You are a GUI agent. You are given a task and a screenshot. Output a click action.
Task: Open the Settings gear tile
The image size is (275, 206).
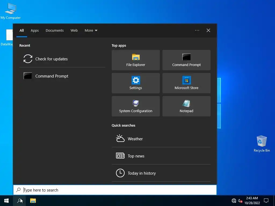[x=136, y=83]
